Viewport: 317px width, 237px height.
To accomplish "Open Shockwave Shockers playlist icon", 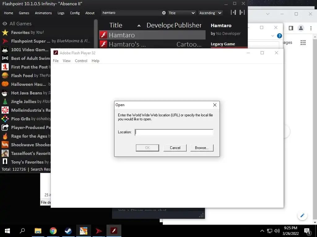I will 5,145.
